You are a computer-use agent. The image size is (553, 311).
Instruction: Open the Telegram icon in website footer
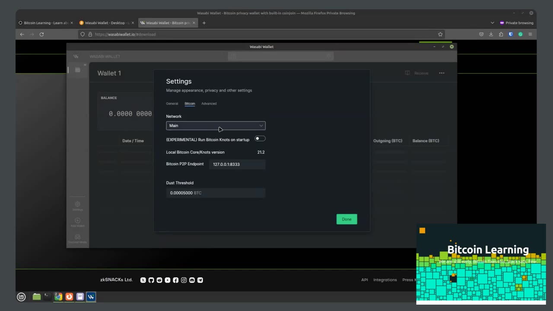click(x=200, y=280)
